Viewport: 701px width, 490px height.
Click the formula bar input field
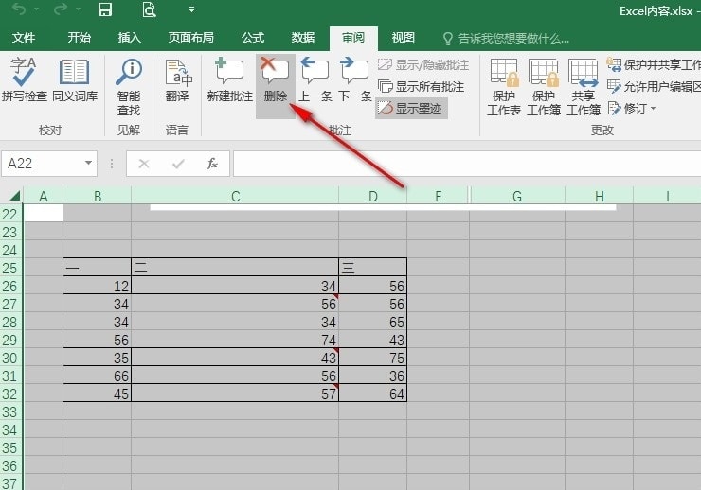click(464, 164)
